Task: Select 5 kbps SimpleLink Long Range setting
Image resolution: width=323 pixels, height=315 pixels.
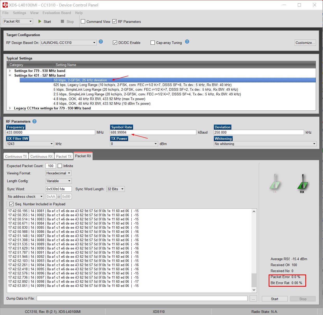Action: tap(146, 89)
